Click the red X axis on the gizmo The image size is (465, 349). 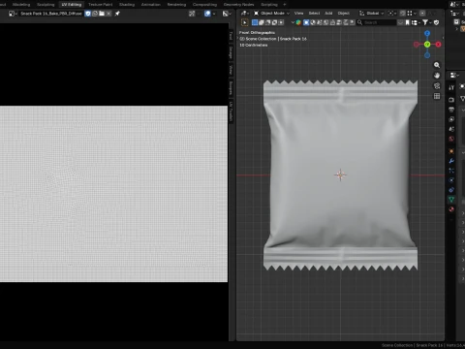[438, 45]
